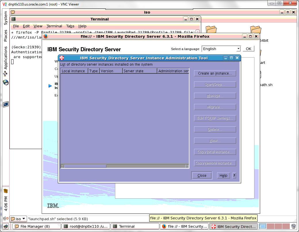299x232 pixels.
Task: Open the Applications menu on side panel
Action: (5, 58)
